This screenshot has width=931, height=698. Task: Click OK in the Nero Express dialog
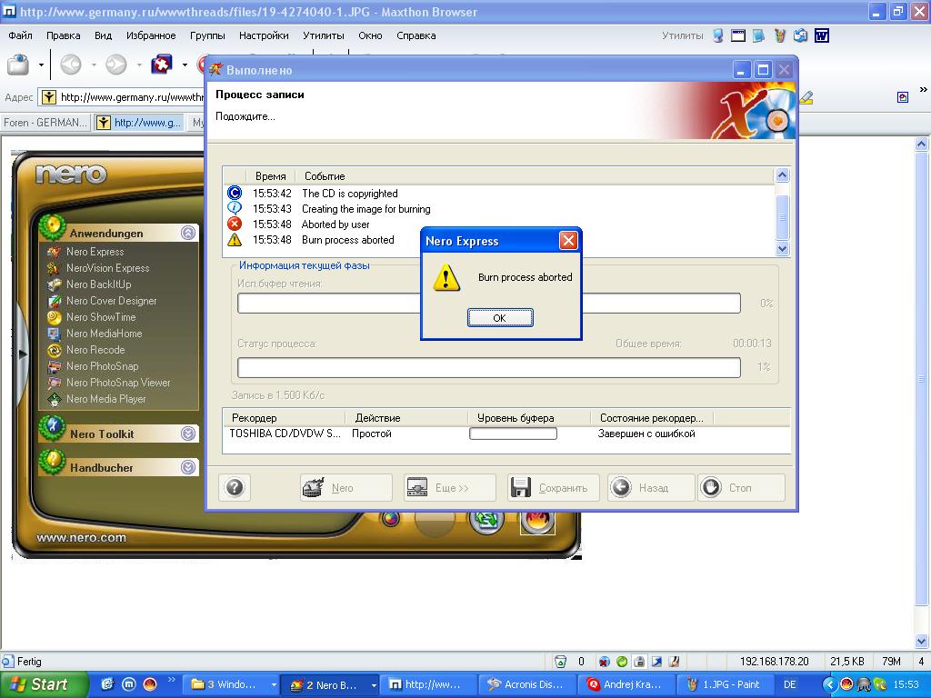[x=500, y=318]
